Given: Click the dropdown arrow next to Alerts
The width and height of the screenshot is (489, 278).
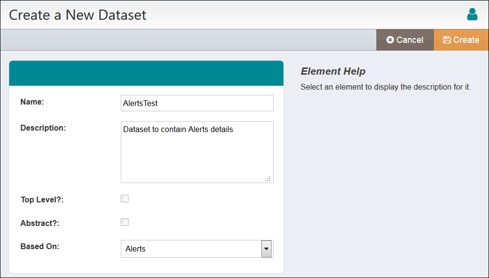Looking at the screenshot, I should (266, 249).
